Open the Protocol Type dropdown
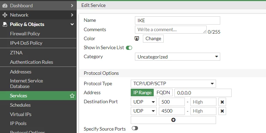Image resolution: width=266 pixels, height=133 pixels. click(x=173, y=83)
